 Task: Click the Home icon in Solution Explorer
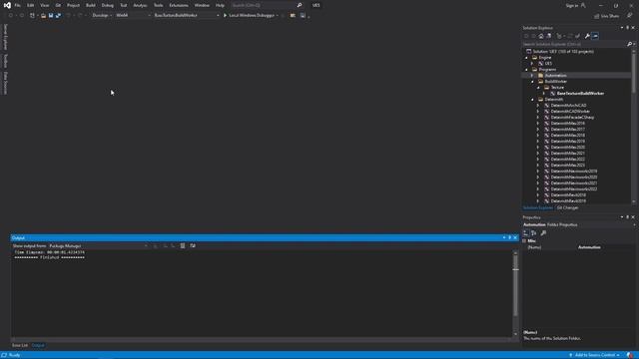pyautogui.click(x=541, y=36)
